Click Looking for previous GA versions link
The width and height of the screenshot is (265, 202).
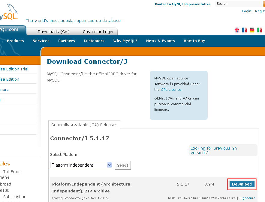pos(213,150)
